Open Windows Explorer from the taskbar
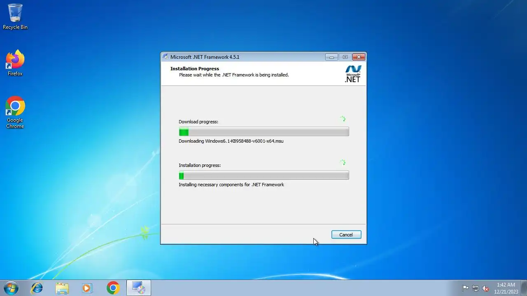 coord(62,288)
